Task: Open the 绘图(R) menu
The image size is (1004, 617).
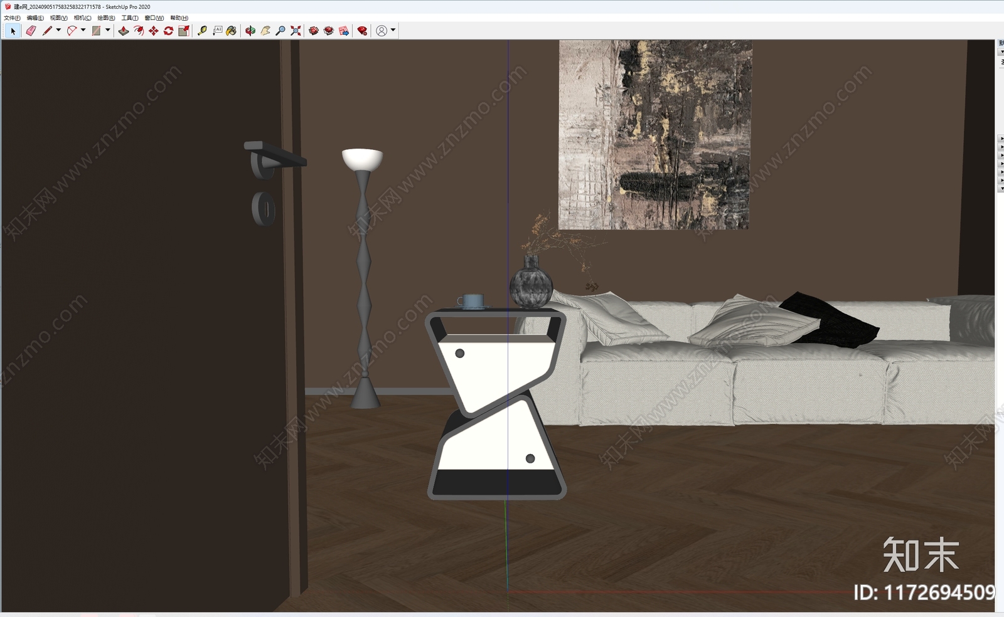Action: click(106, 18)
